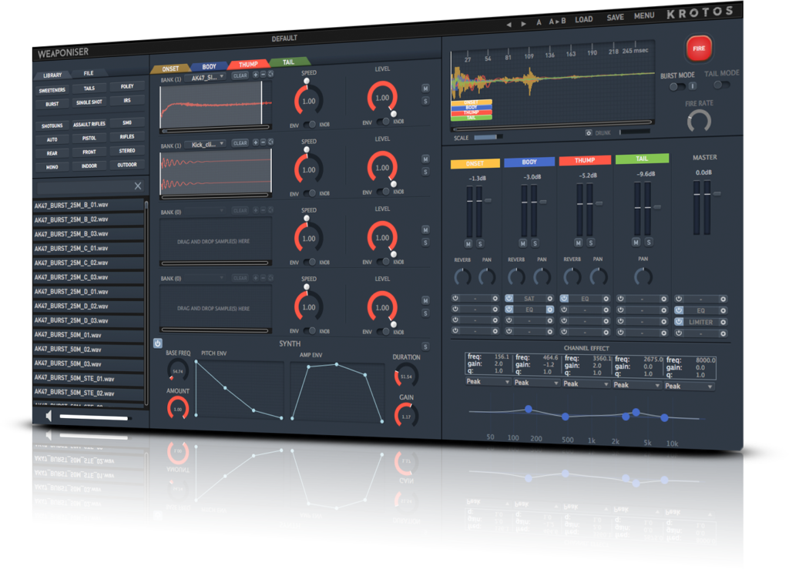Viewport: 789px width, 569px height.
Task: Click the Synth power icon
Action: 158,343
